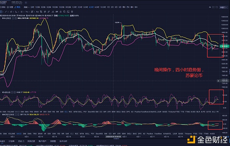Select the 5分钟 interval
The height and width of the screenshot is (146, 230).
pyautogui.click(x=49, y=7)
